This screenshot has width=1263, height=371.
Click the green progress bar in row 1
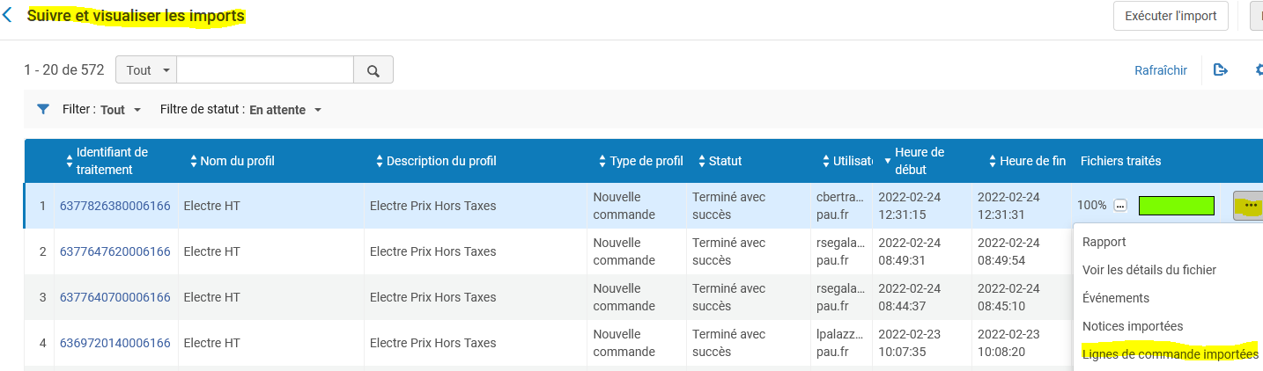[1177, 206]
